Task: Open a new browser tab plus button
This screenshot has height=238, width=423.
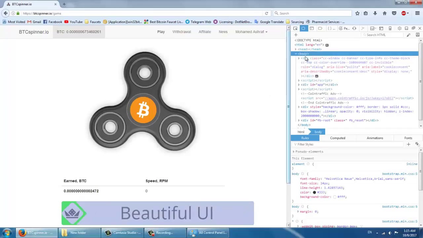Action: coord(64,4)
